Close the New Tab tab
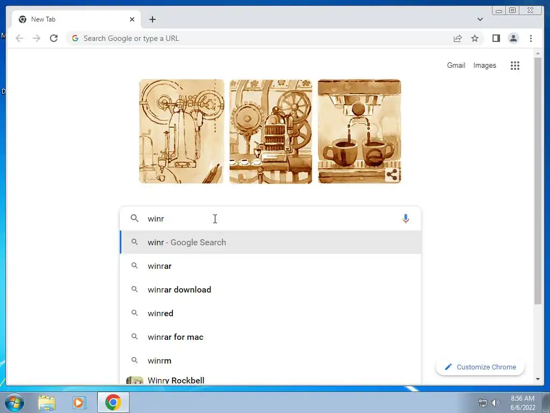 (x=132, y=19)
